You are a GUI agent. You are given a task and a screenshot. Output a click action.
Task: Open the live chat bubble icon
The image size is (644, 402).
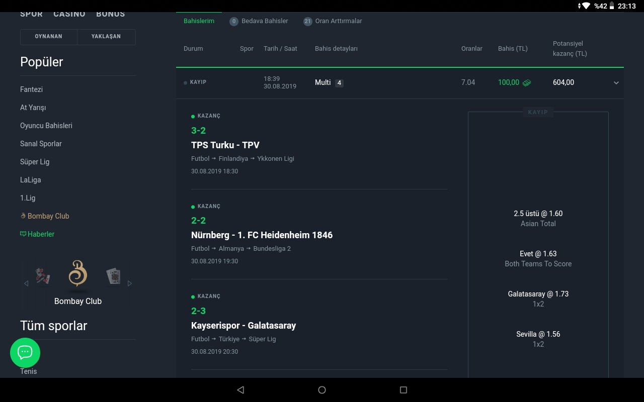pos(25,352)
